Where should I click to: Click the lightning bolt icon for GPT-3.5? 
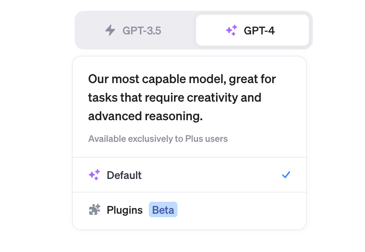(x=110, y=30)
